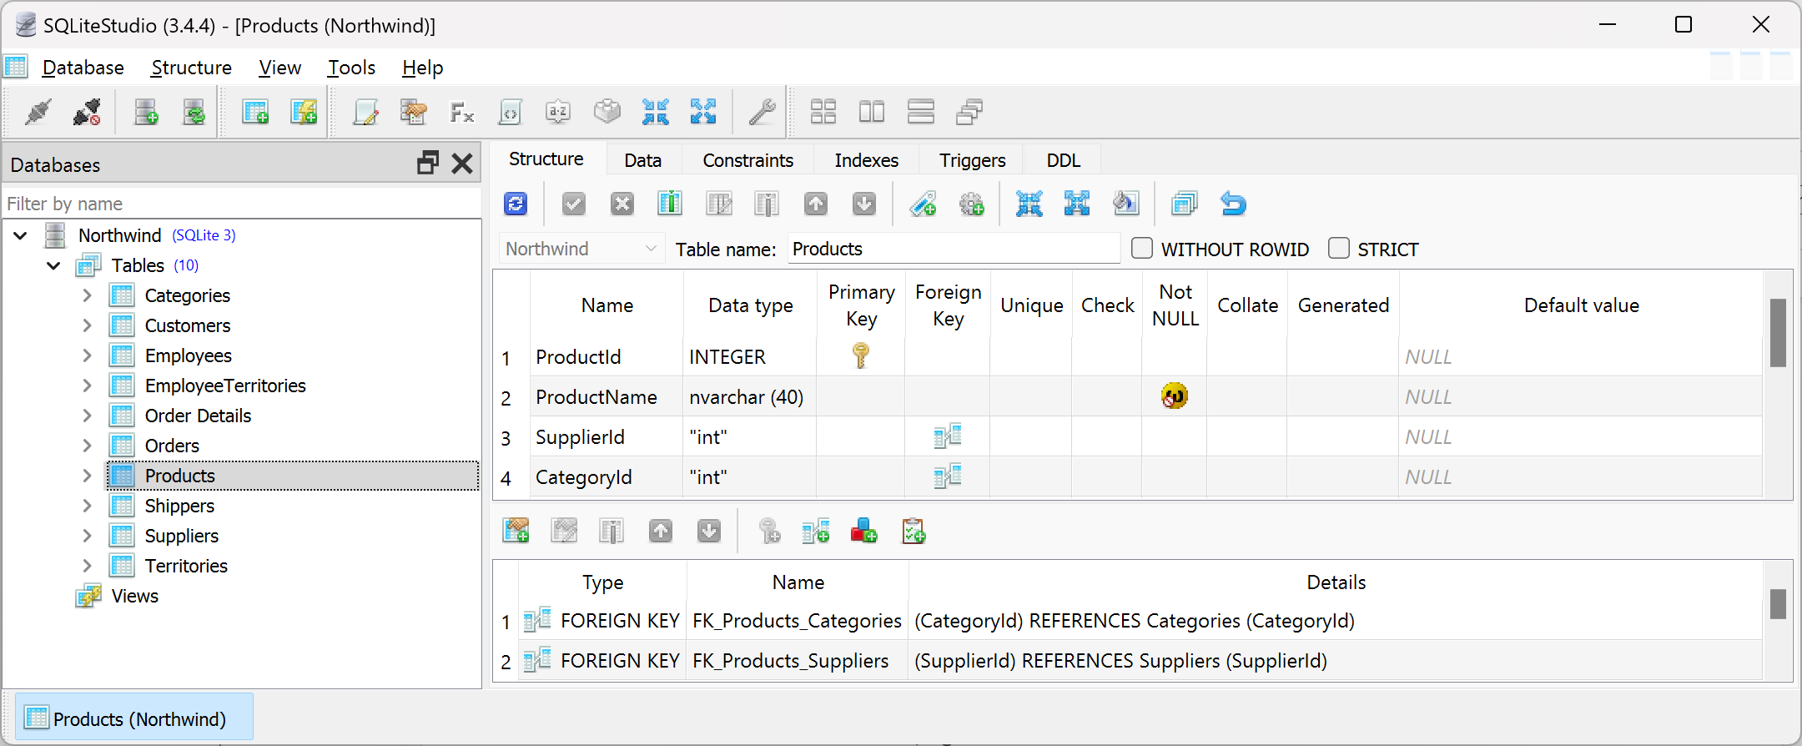This screenshot has height=746, width=1802.
Task: Select the Shippers table in the tree
Action: pos(179,506)
